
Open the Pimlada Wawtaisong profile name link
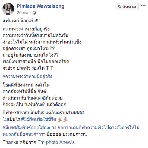(40, 6)
